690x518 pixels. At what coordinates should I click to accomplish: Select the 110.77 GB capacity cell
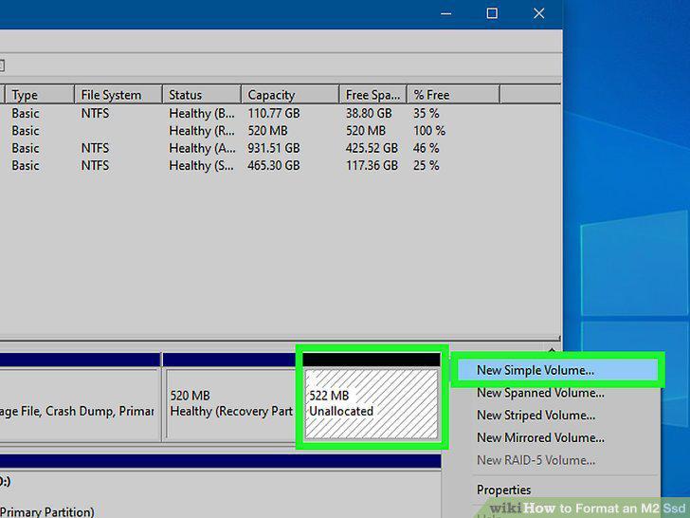click(274, 113)
